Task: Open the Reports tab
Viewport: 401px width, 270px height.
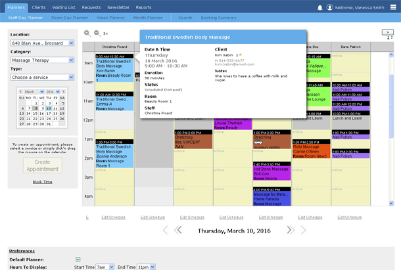Action: coord(143,8)
